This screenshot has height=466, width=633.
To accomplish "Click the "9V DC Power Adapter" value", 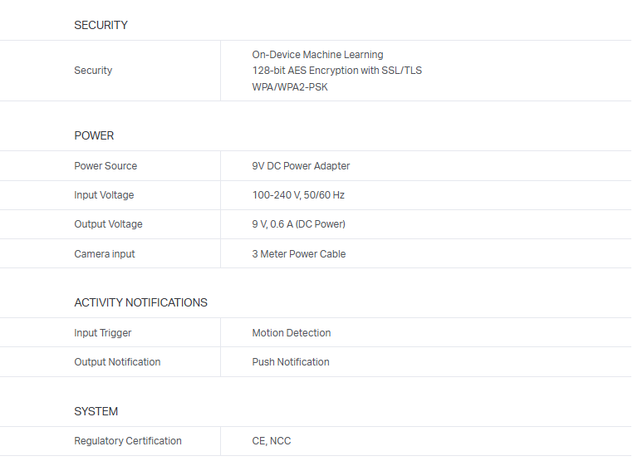I will [x=301, y=166].
